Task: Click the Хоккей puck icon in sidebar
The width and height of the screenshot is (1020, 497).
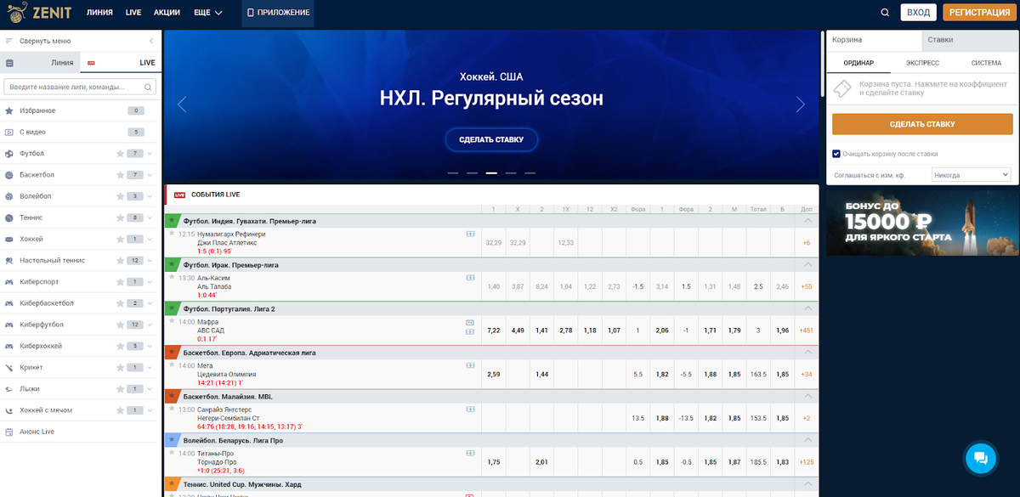Action: click(9, 239)
